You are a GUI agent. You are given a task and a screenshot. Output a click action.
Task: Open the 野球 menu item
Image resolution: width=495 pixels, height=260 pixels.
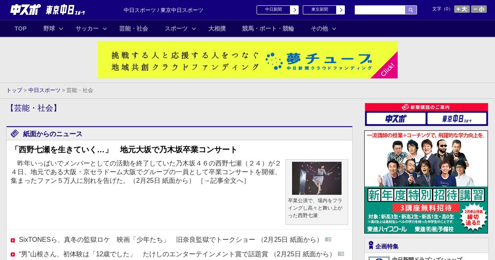click(49, 28)
